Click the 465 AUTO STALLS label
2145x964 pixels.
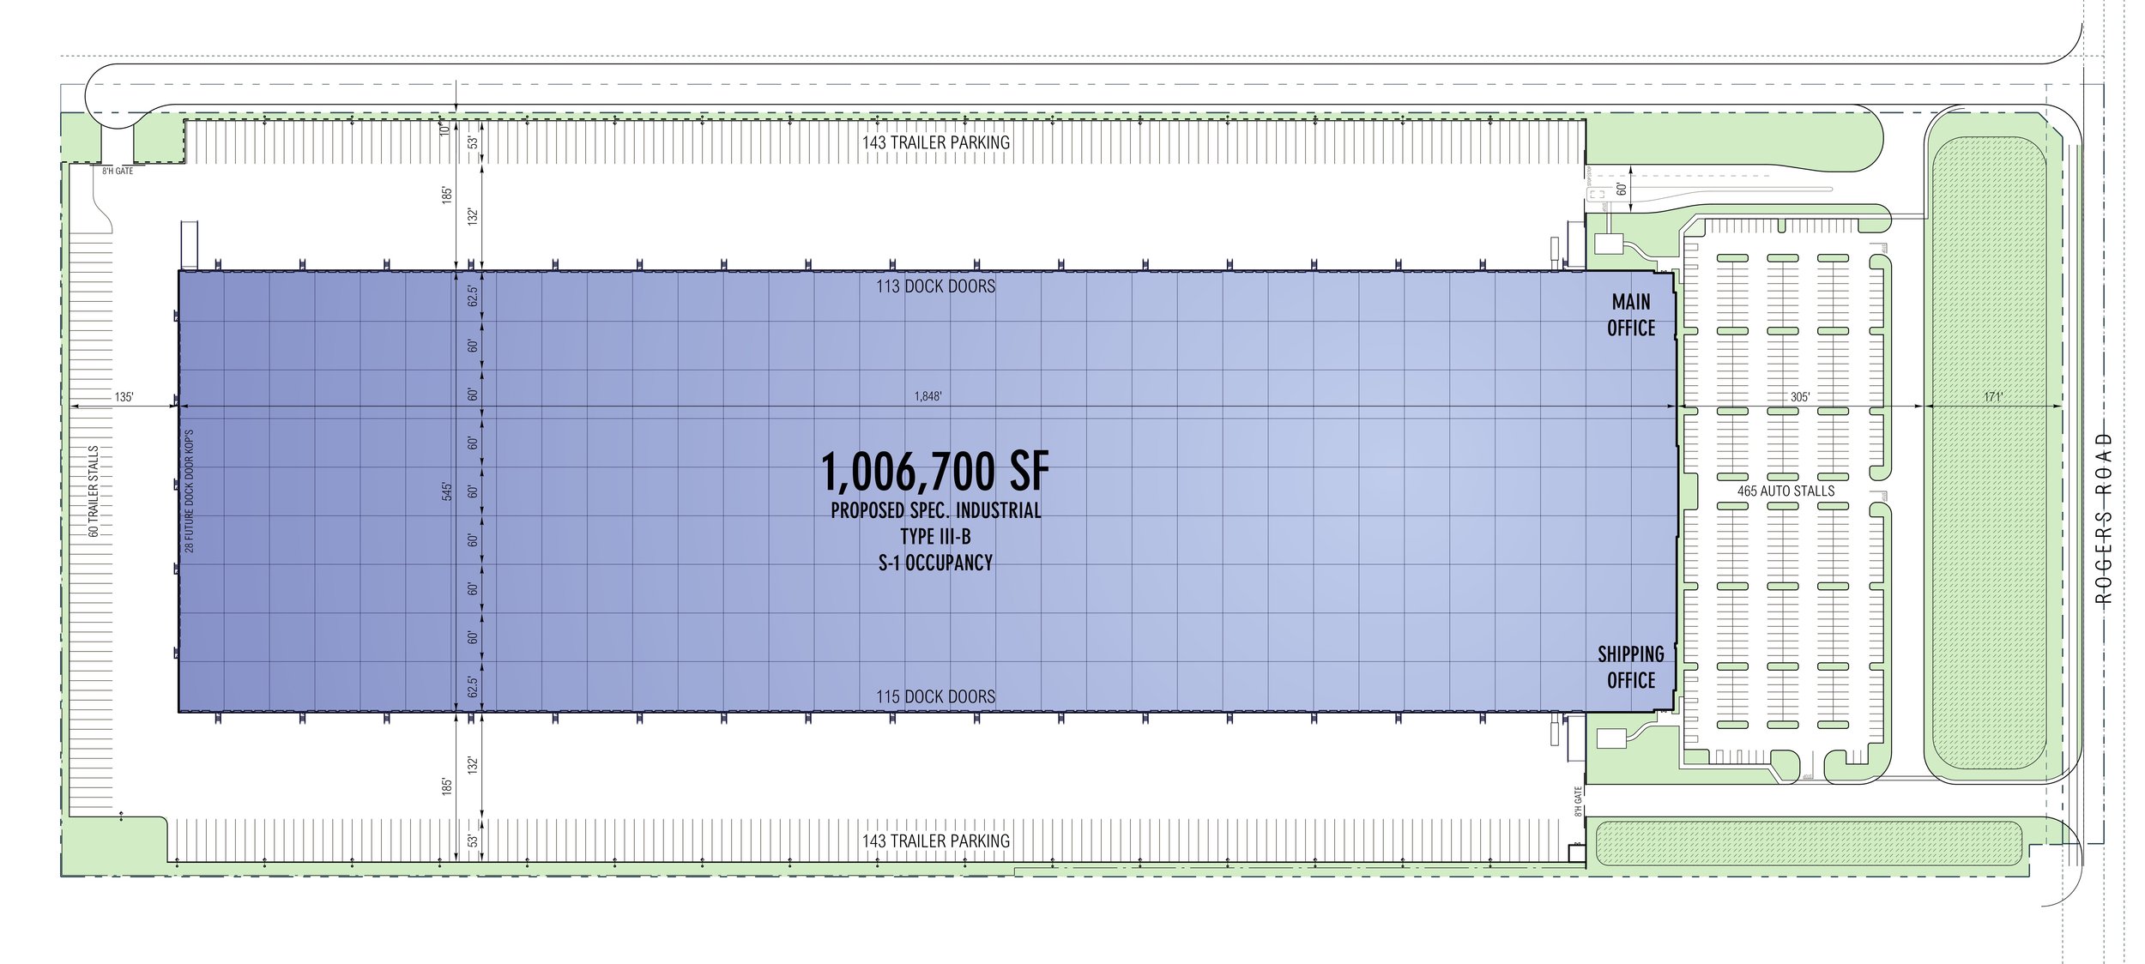tap(1785, 491)
